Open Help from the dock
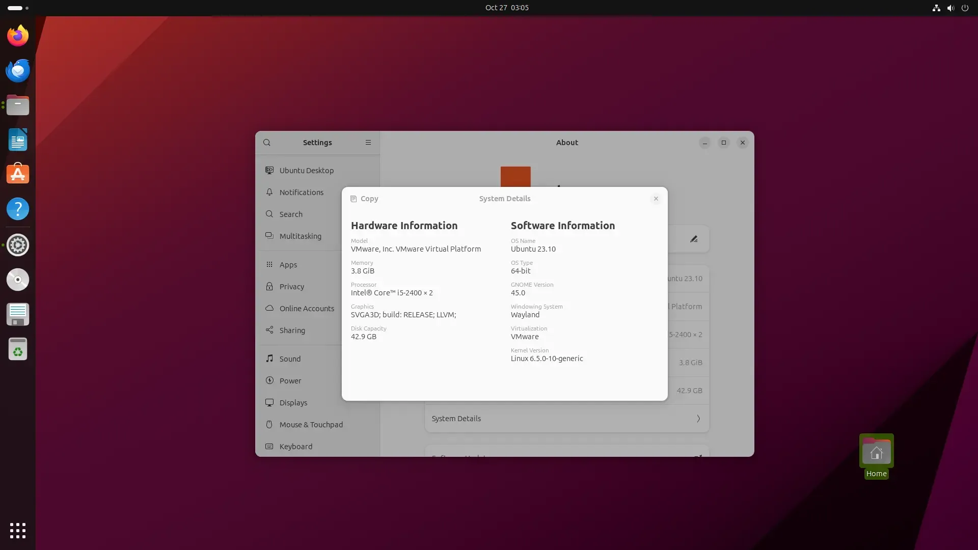This screenshot has height=550, width=978. coord(18,209)
